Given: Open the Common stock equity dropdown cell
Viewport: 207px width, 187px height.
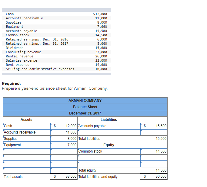Looking at the screenshot, I should pyautogui.click(x=109, y=151).
